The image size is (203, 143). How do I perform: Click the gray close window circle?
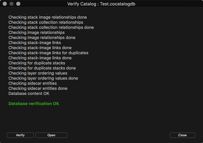point(5,4)
